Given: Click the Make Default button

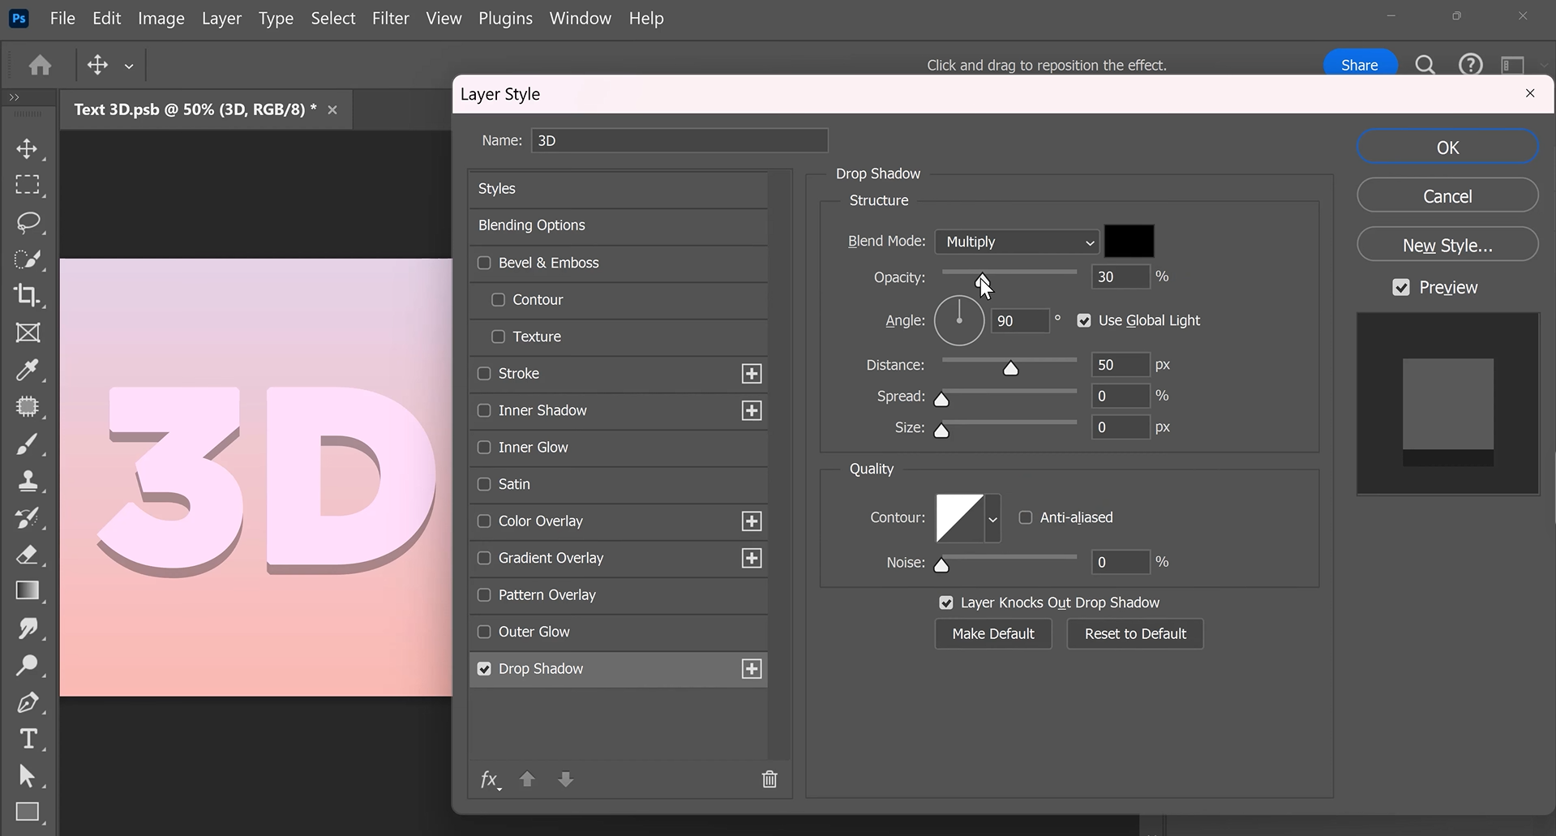Looking at the screenshot, I should click(993, 634).
